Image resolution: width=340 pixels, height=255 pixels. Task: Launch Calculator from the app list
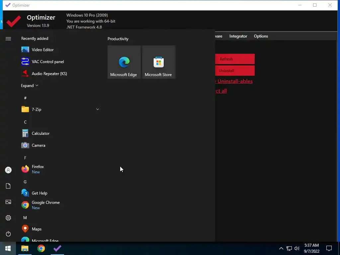tap(60, 133)
